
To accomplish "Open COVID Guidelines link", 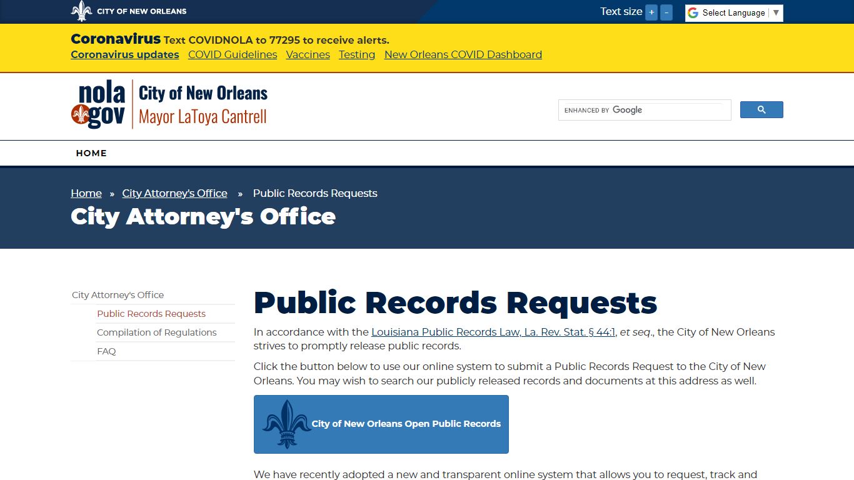I will (x=233, y=54).
